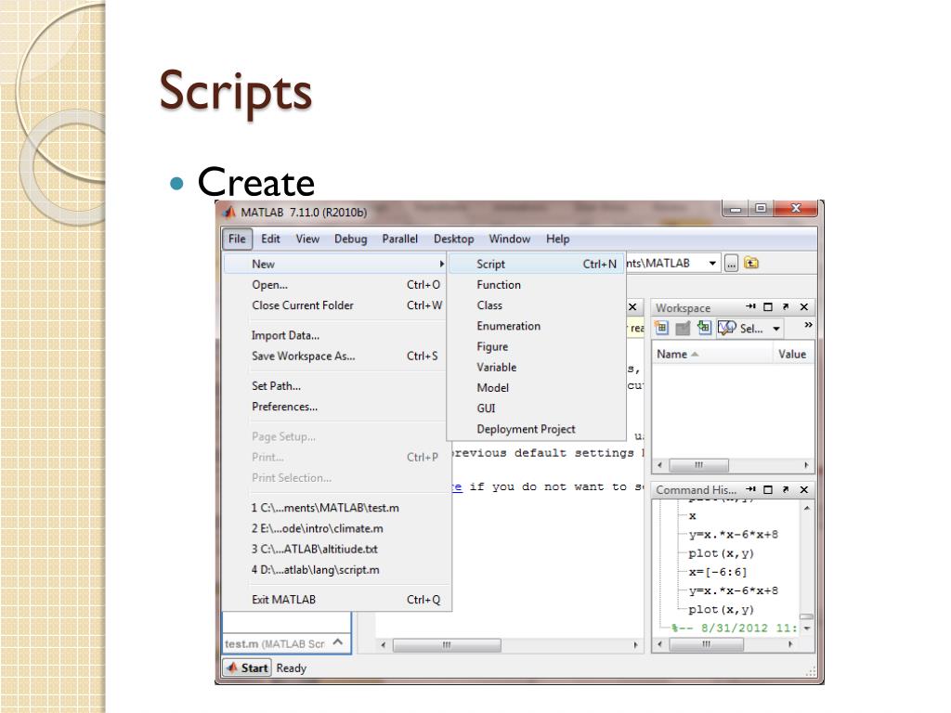Open the Help menu
This screenshot has height=713, width=951.
pos(557,239)
